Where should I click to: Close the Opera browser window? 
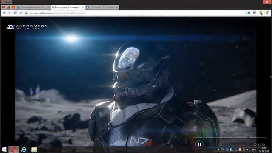pos(267,2)
